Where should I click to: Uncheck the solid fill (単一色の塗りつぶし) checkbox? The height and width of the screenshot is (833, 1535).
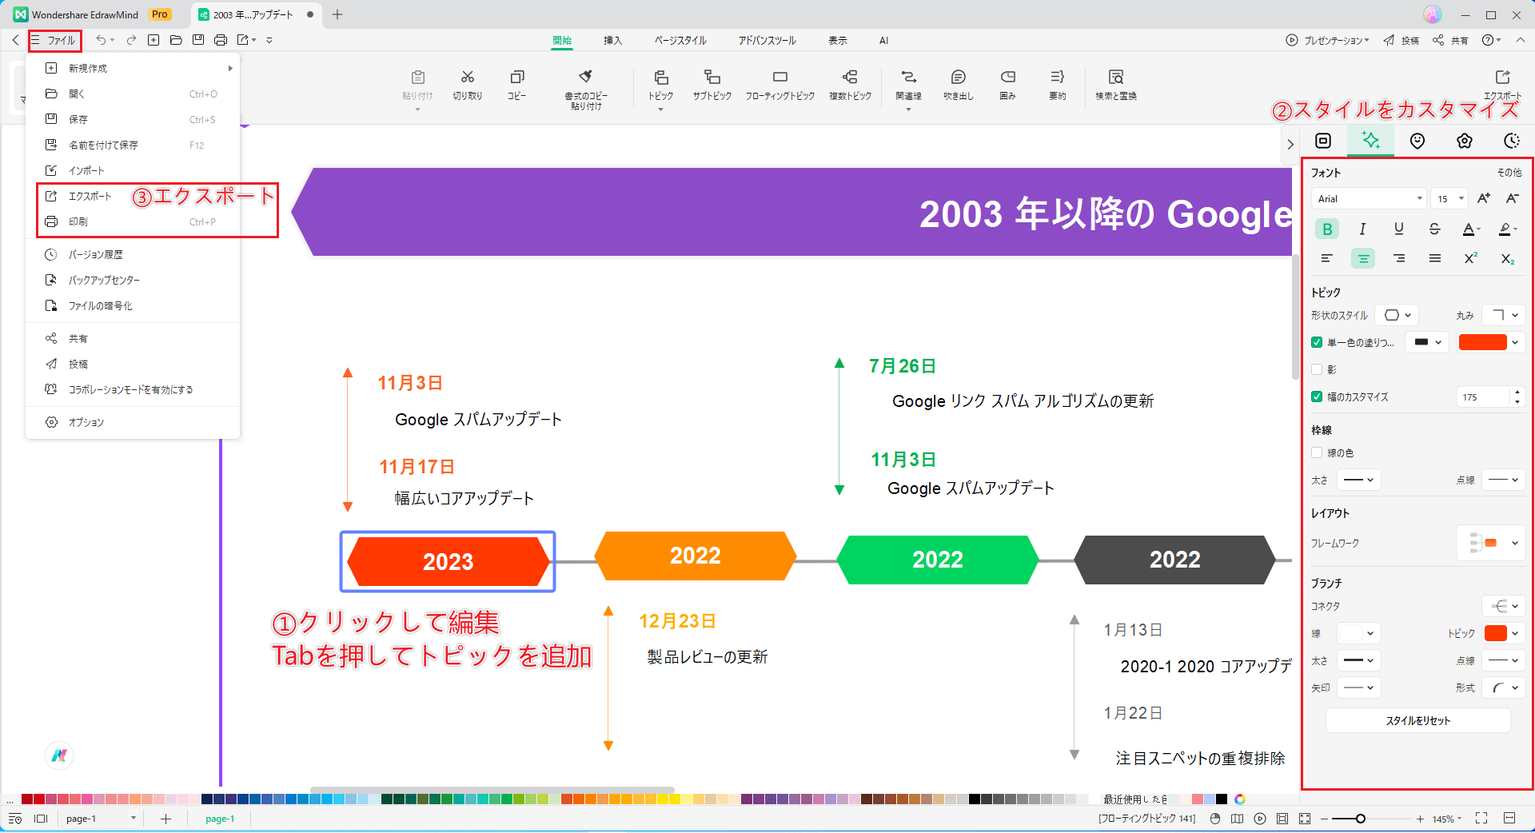1317,342
